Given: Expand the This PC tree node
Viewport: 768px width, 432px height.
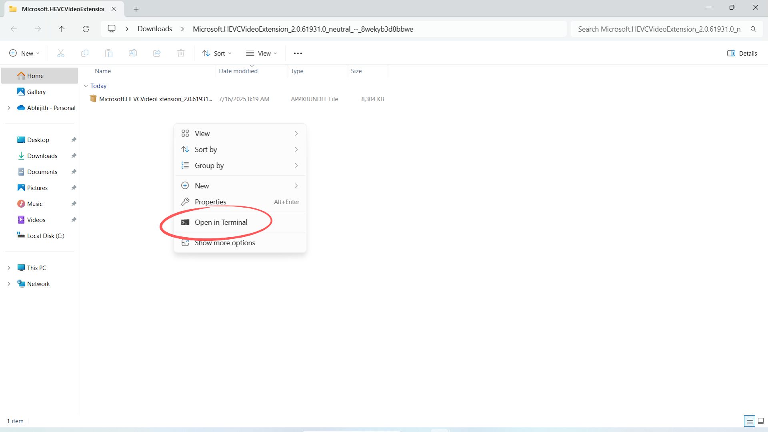Looking at the screenshot, I should tap(9, 268).
